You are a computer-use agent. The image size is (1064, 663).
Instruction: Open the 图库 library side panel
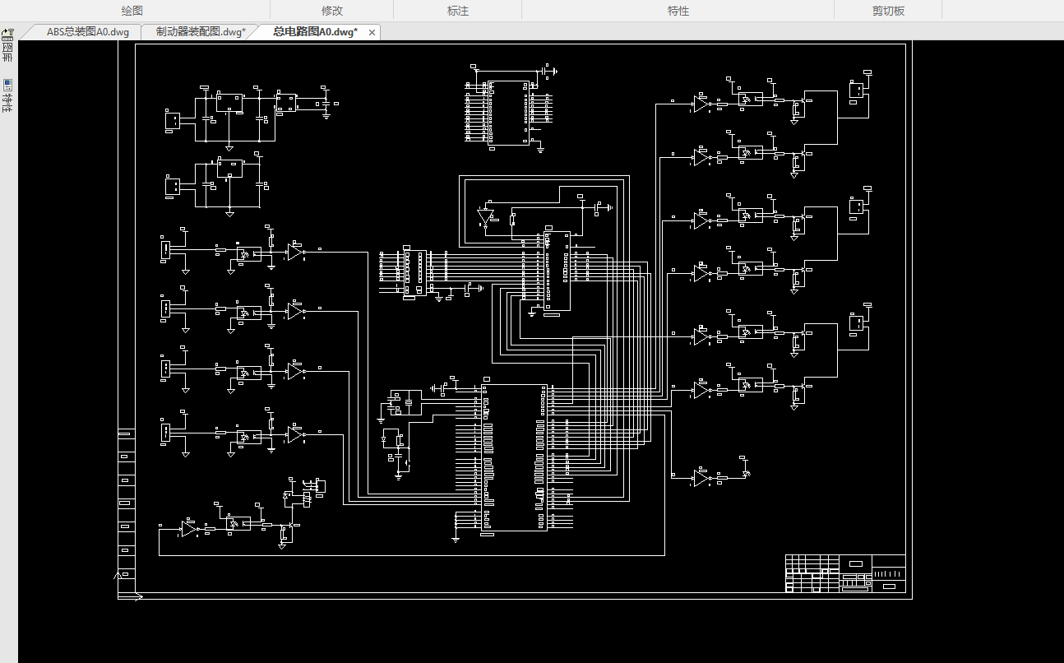click(7, 46)
